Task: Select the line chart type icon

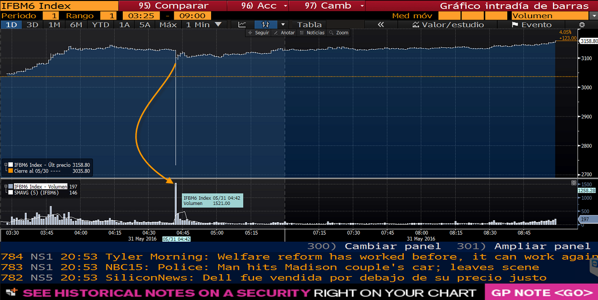Action: [x=242, y=24]
